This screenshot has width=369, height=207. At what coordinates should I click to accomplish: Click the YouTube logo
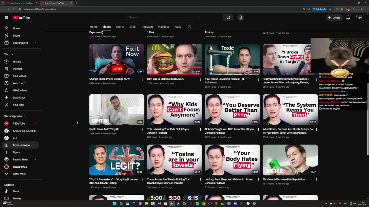[x=21, y=18]
